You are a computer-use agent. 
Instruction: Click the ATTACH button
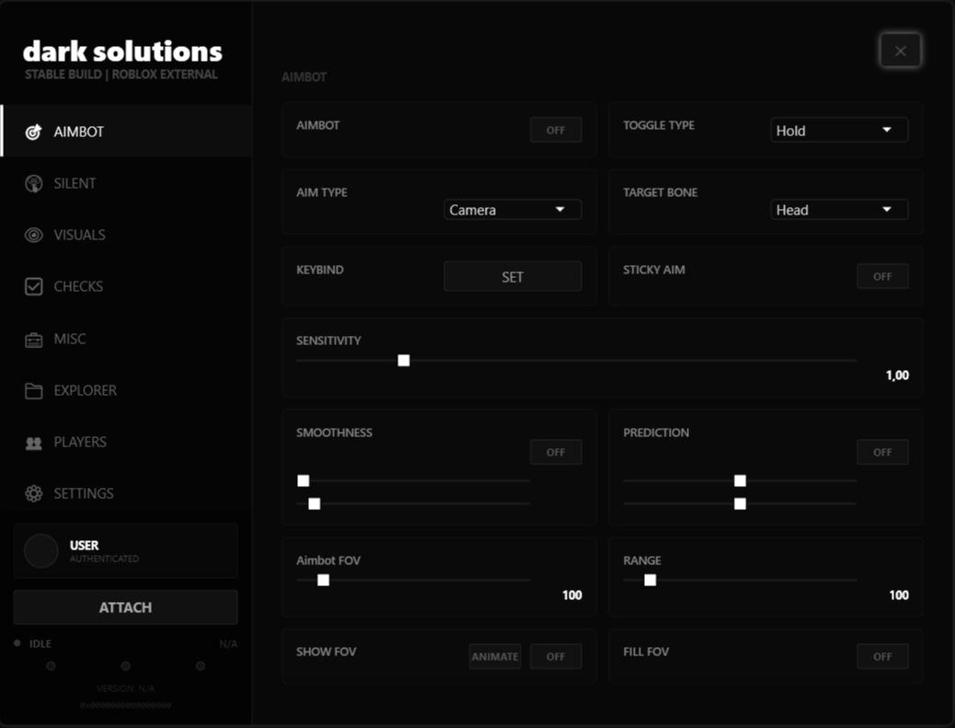coord(125,607)
